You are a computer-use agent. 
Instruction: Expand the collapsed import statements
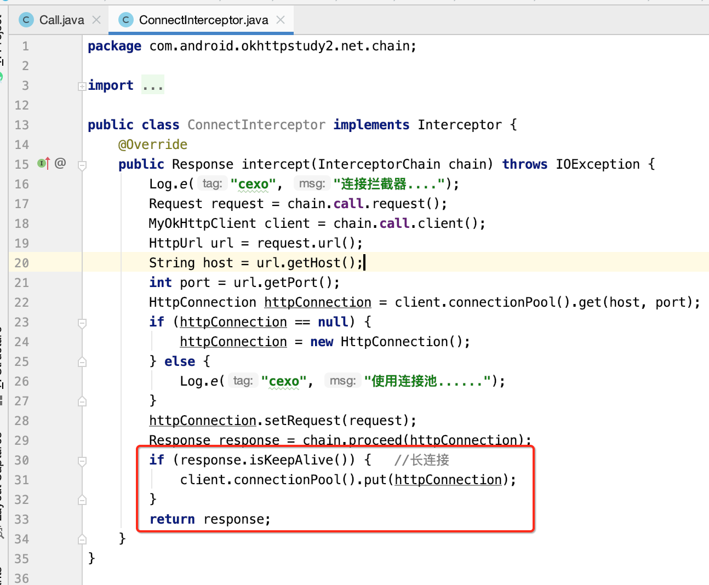pos(82,86)
